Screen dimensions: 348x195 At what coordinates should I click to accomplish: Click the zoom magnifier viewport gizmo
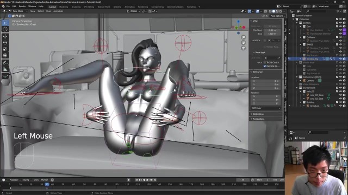(x=243, y=37)
